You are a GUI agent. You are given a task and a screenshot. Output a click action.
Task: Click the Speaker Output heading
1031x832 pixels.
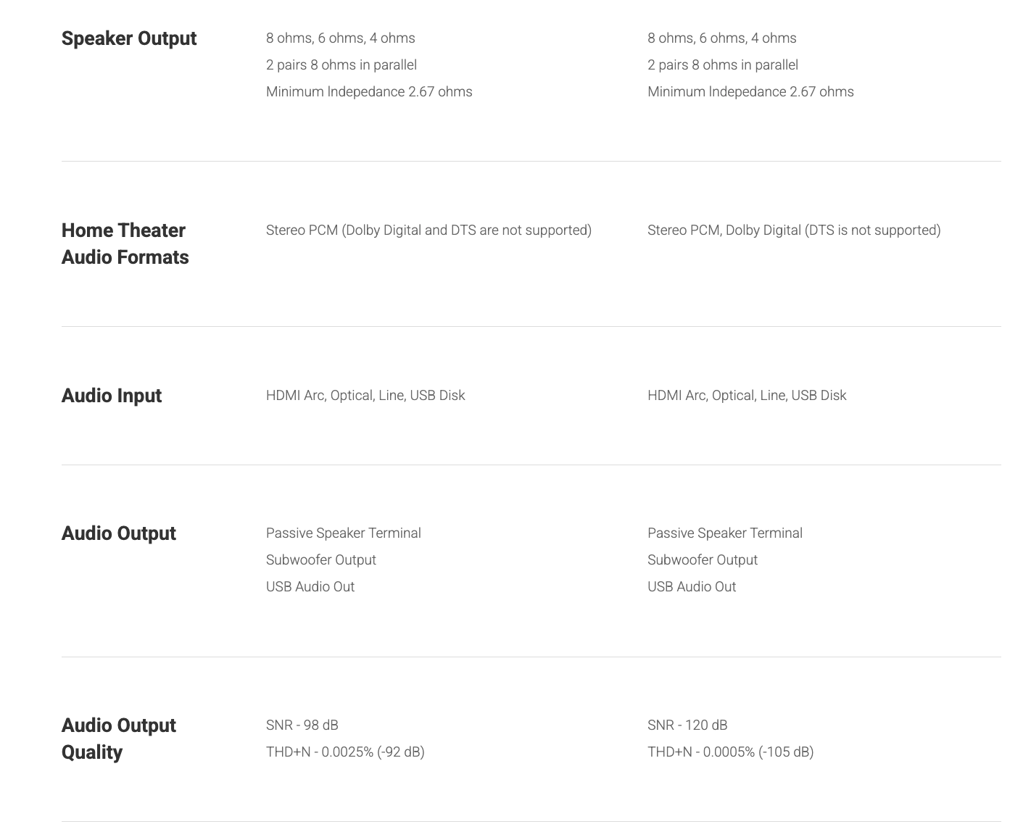tap(128, 38)
